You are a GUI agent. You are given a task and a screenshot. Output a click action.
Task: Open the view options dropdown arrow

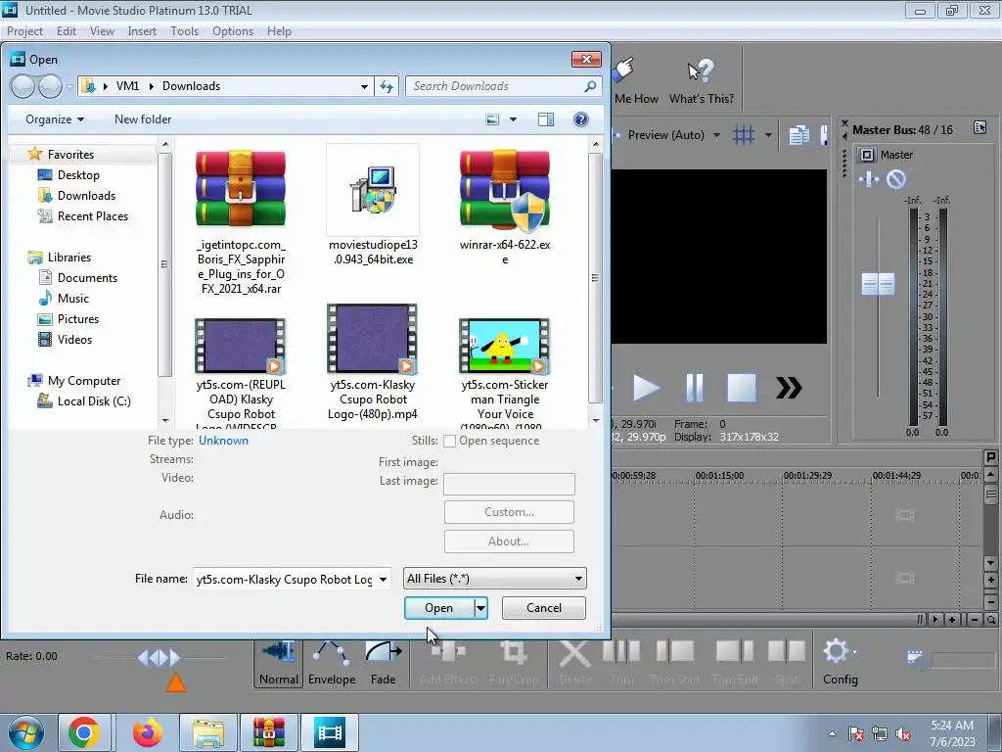(x=513, y=119)
